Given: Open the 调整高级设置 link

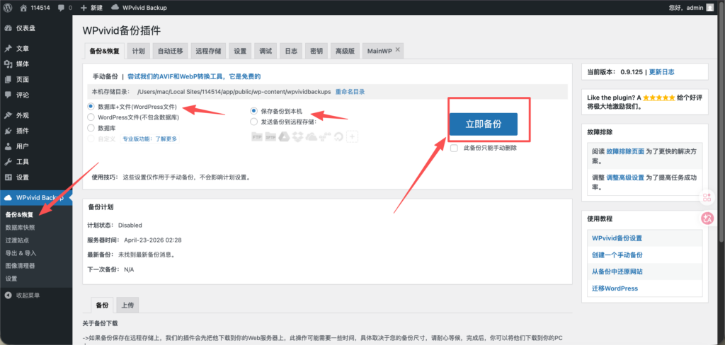Looking at the screenshot, I should click(625, 177).
